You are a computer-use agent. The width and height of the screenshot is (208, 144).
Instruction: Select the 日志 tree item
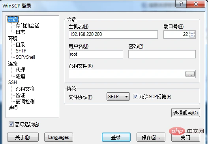(x=20, y=32)
